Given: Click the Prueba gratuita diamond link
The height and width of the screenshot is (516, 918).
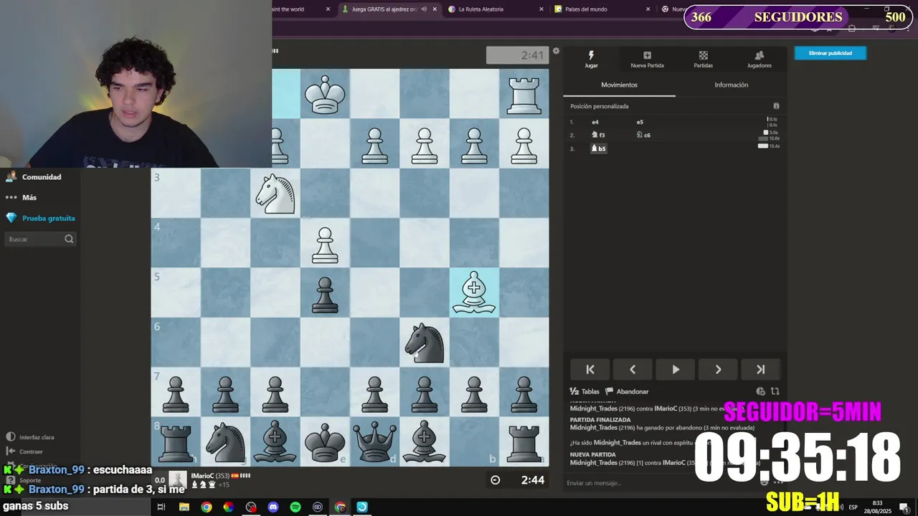Looking at the screenshot, I should [48, 218].
